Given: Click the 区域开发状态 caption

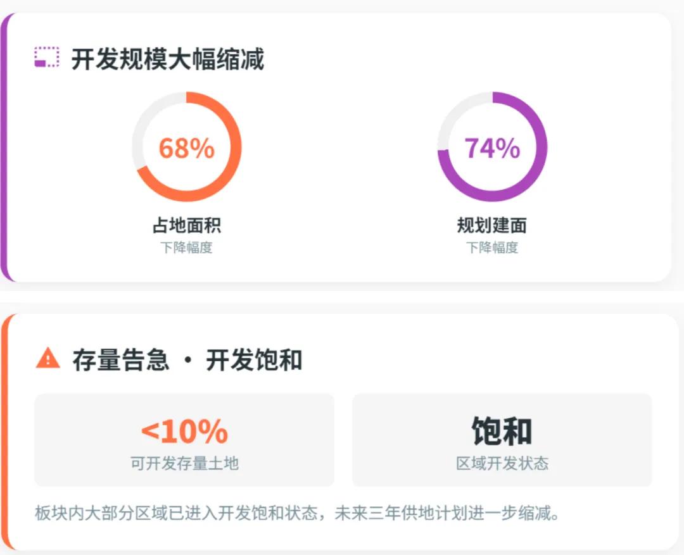Looking at the screenshot, I should [502, 463].
